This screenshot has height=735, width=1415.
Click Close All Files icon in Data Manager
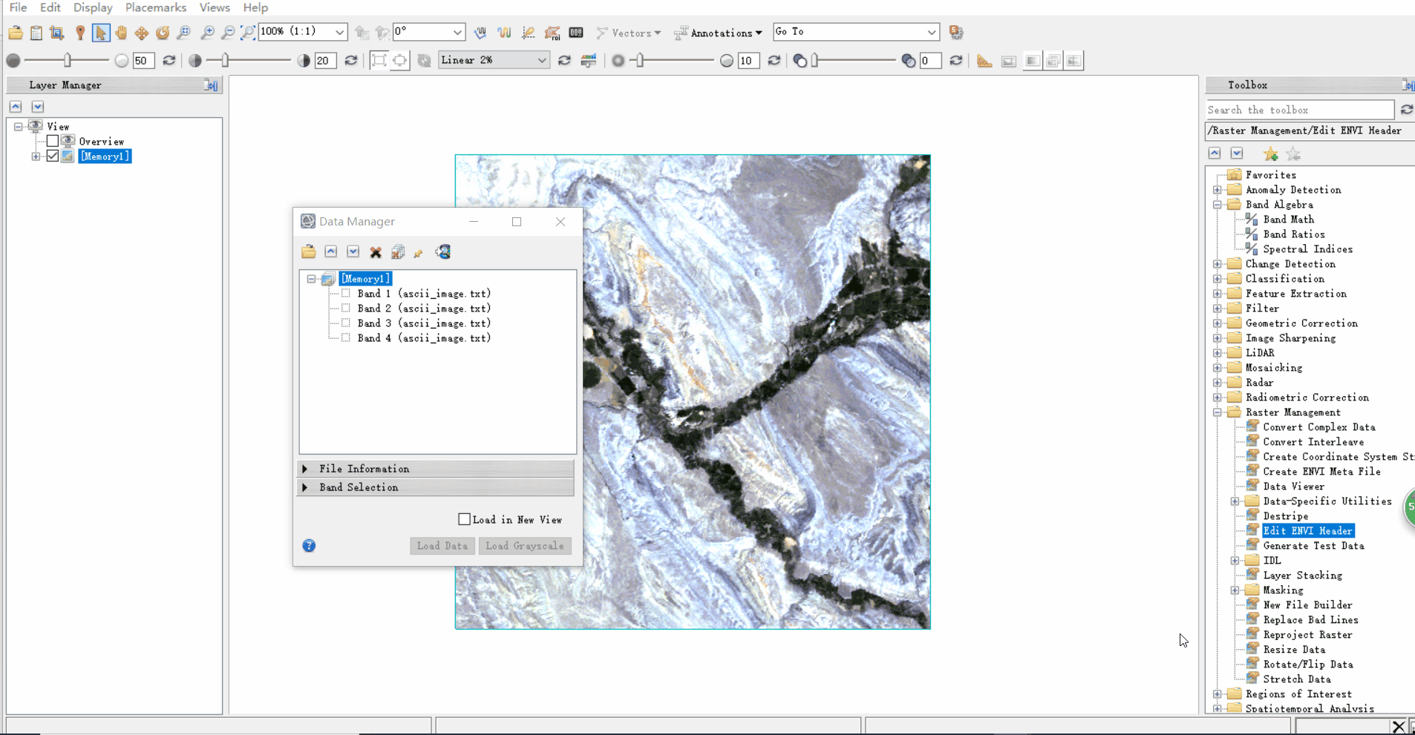[398, 252]
